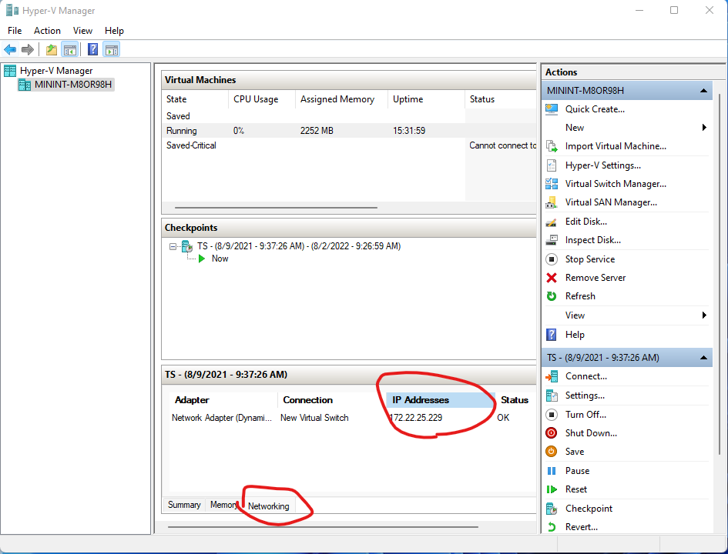Click the Virtual Switch Manager... action
This screenshot has width=728, height=554.
tap(616, 184)
